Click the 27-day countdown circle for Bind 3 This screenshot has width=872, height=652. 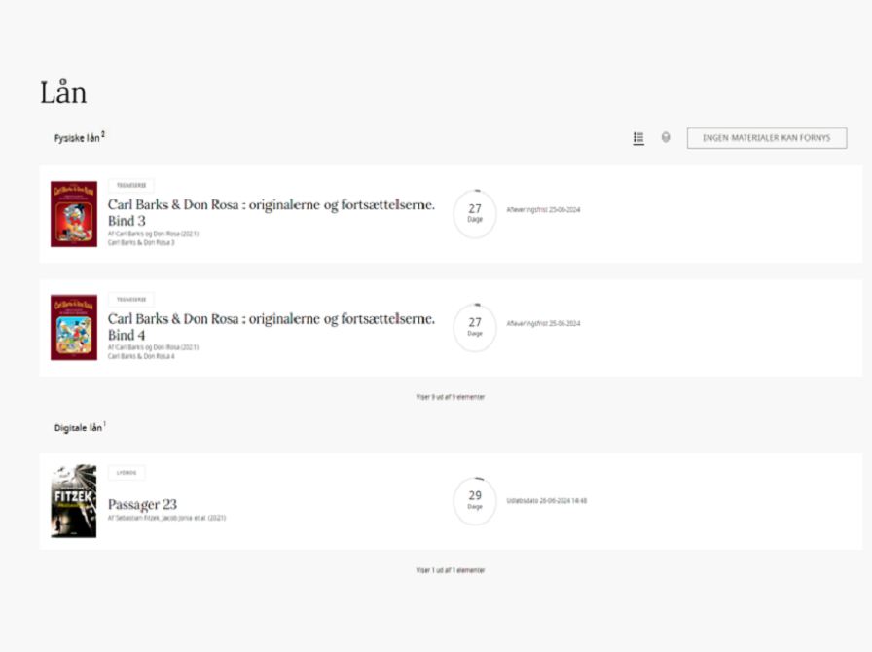tap(475, 213)
